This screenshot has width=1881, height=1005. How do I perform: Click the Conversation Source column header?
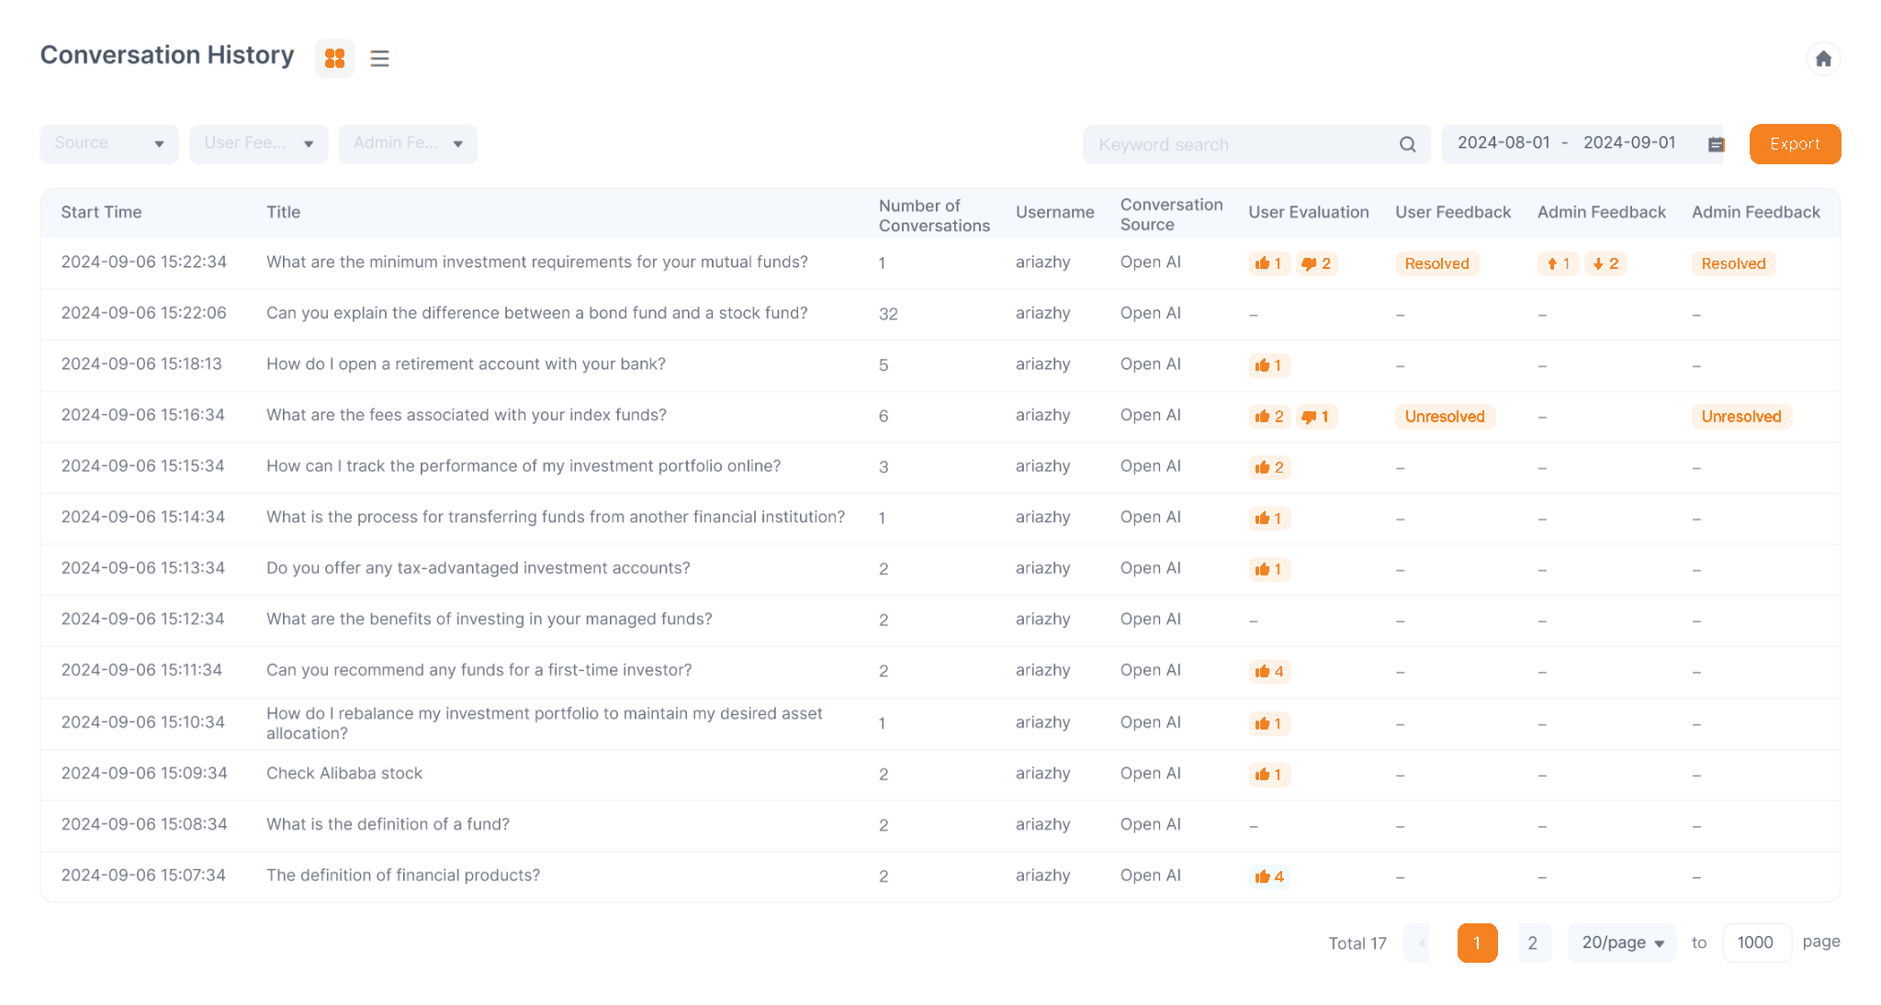tap(1171, 215)
